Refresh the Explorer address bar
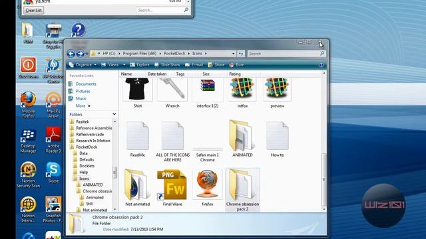This screenshot has height=239, width=426. [241, 54]
